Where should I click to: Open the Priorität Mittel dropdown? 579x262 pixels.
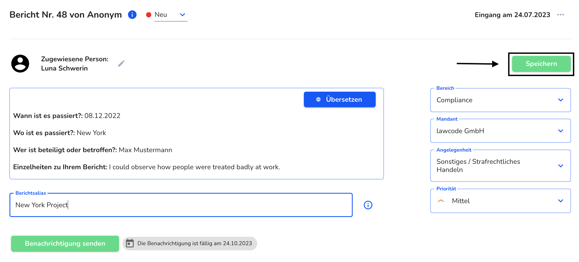(x=500, y=201)
